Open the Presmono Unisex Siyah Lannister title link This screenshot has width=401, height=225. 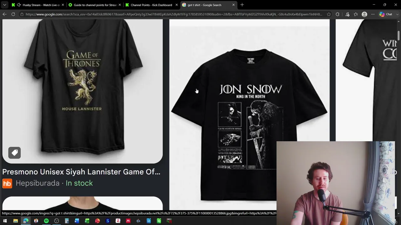81,172
